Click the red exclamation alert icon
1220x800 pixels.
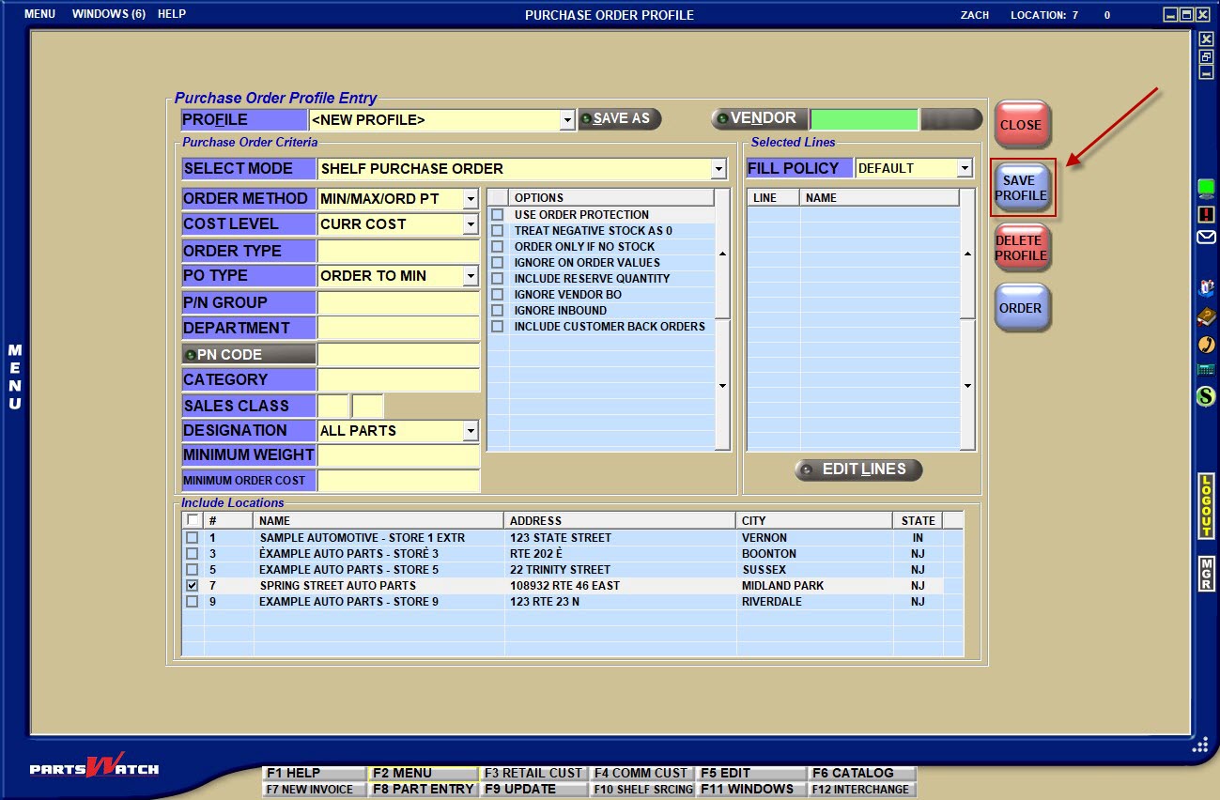click(1207, 214)
